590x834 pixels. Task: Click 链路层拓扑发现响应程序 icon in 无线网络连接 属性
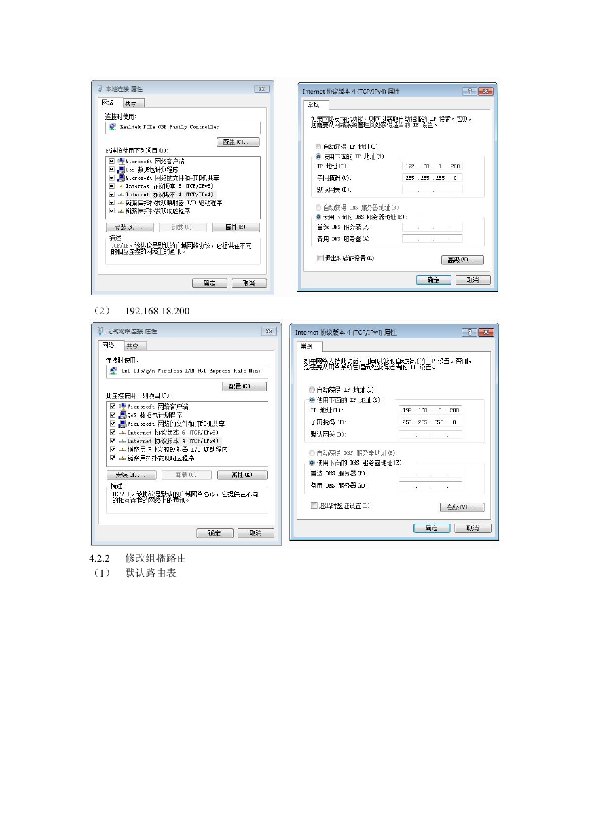(122, 458)
